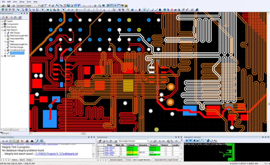Toggle the Mark Object checkbox for SIDE_IRQ15

[x=121, y=147]
